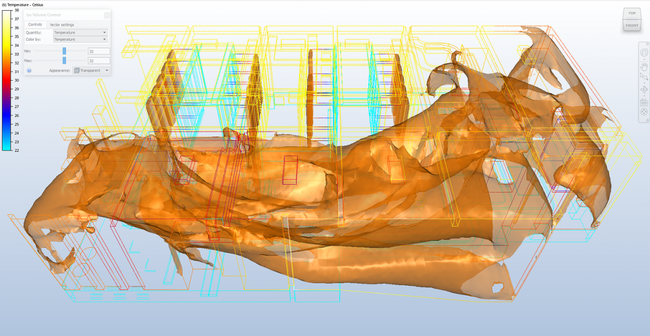Screen dimensions: 650x336
Task: Open the Quantity dropdown
Action: 81,32
